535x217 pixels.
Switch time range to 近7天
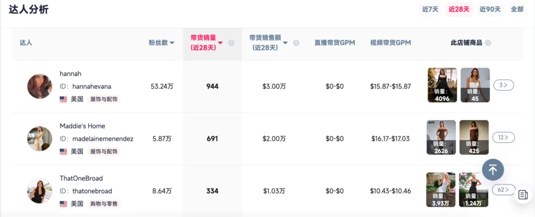[x=430, y=9]
